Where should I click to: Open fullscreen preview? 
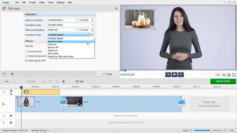coord(234,75)
